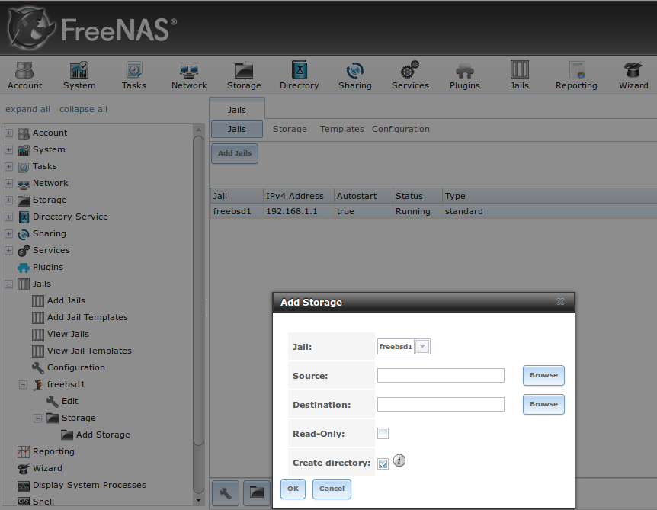This screenshot has height=510, width=657.
Task: Click the info icon beside Create directory
Action: pyautogui.click(x=399, y=460)
